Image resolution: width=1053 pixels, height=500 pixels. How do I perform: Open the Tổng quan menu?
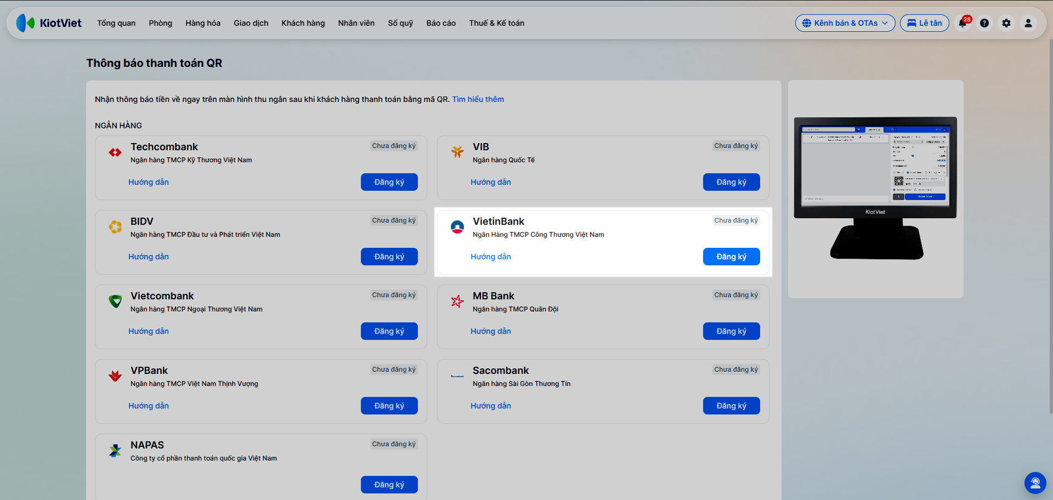point(116,23)
